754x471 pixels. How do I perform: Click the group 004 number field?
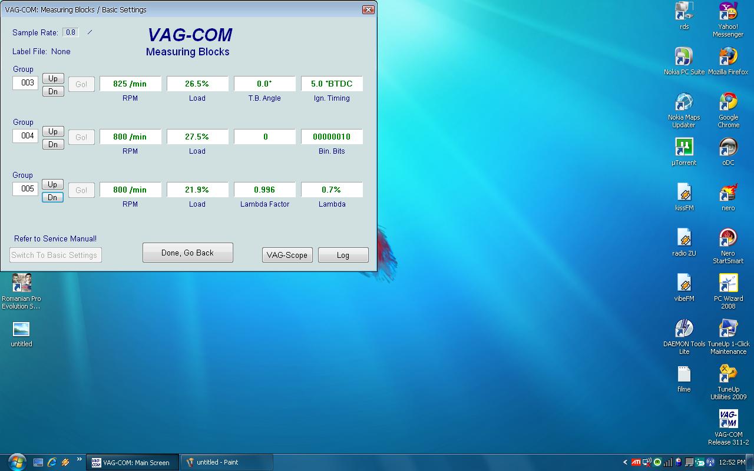pyautogui.click(x=25, y=136)
